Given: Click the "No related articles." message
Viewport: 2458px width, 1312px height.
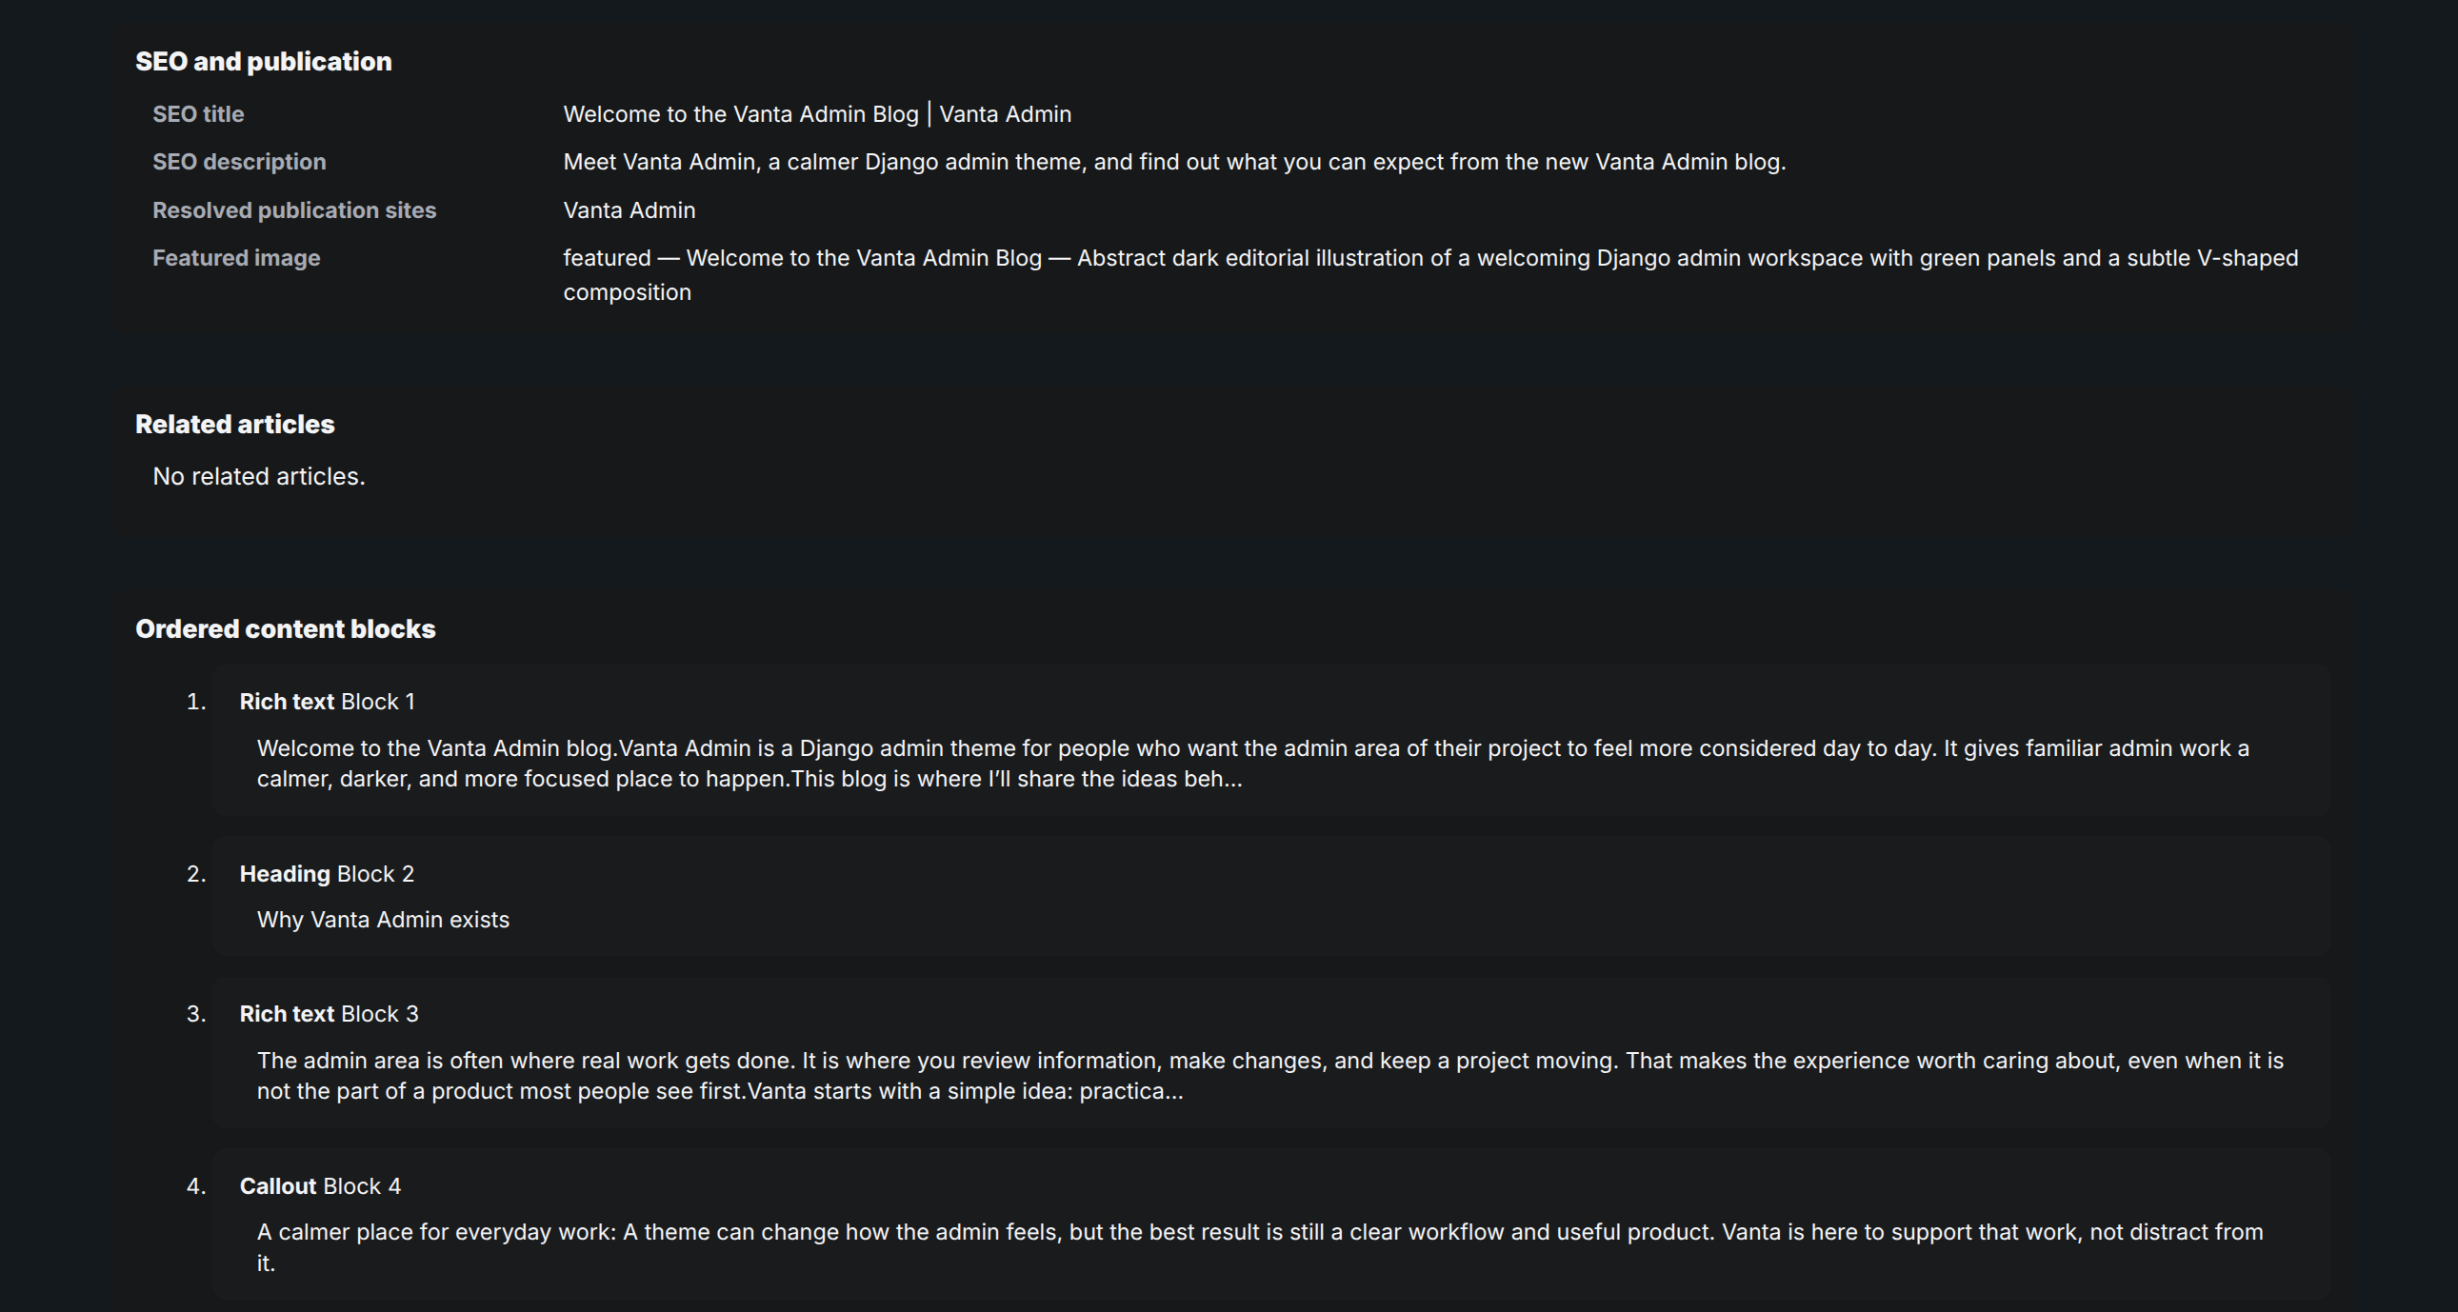Looking at the screenshot, I should click(259, 476).
